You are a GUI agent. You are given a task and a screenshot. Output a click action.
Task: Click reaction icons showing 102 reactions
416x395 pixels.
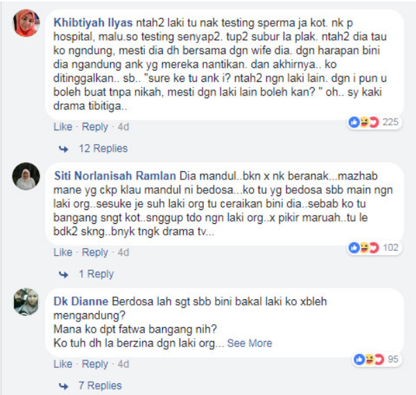[x=364, y=247]
